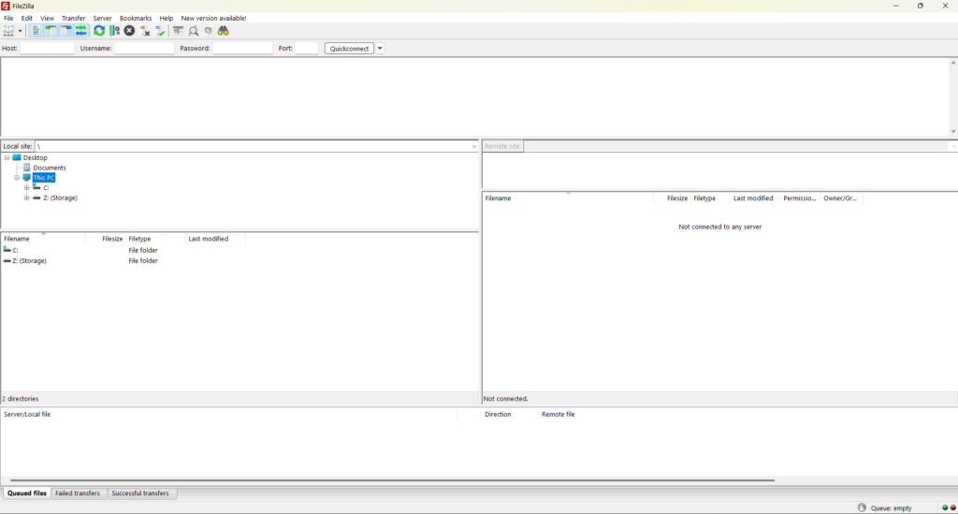Switch to Queued files tab
Image resolution: width=958 pixels, height=514 pixels.
pos(26,493)
